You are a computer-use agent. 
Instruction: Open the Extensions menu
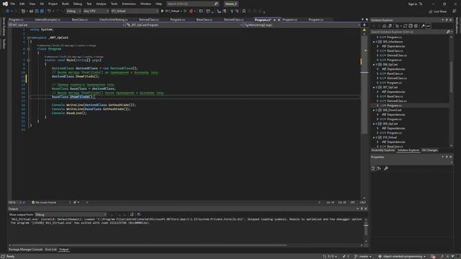(x=129, y=4)
